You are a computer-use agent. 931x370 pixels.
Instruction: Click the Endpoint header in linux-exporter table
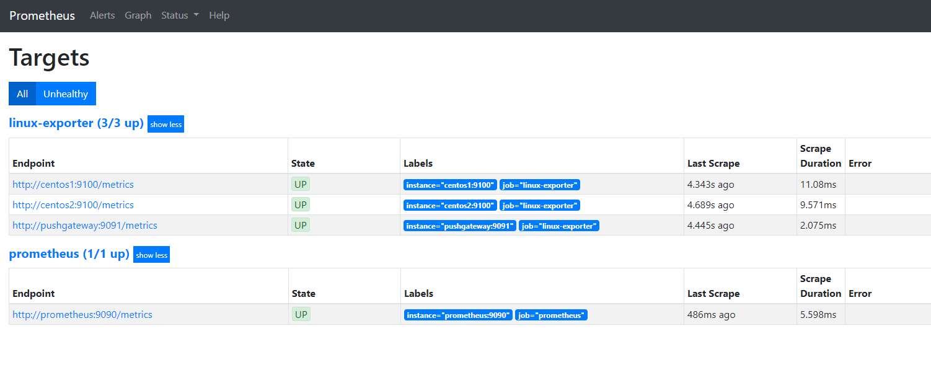(x=33, y=164)
